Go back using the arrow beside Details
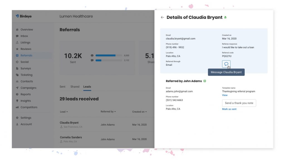Screen dimensions: 285x160 pos(162,17)
